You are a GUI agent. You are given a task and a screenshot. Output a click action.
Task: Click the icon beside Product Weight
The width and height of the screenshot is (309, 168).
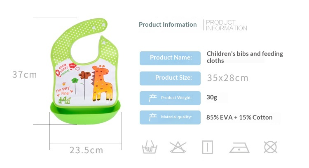coord(152,98)
